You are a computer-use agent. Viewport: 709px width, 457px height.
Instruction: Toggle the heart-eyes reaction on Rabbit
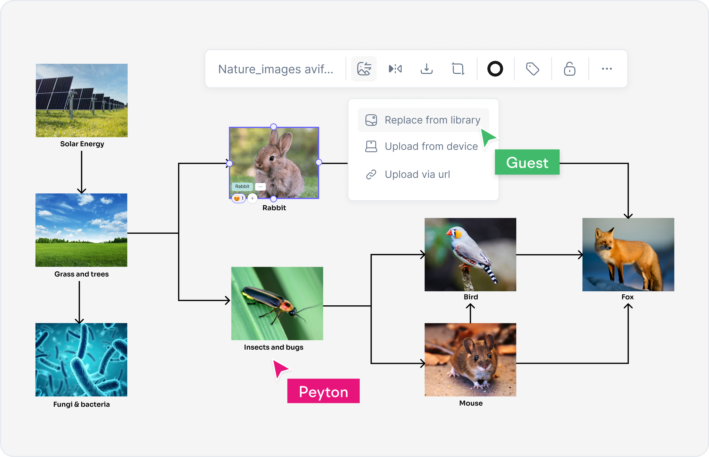coord(238,198)
